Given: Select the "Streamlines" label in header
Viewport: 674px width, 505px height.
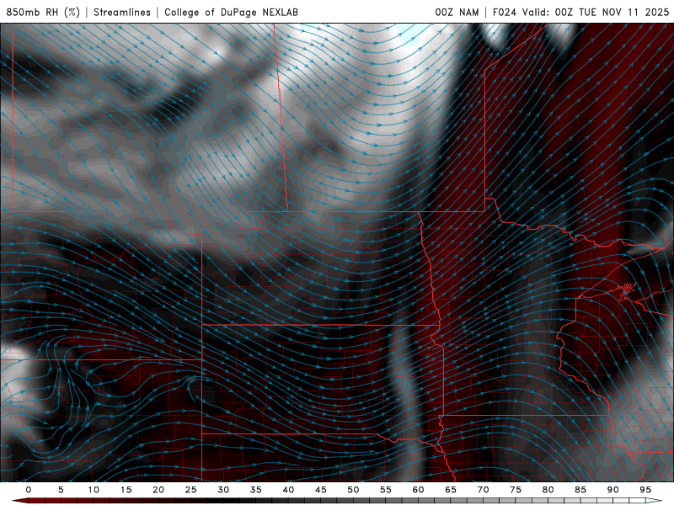Looking at the screenshot, I should point(122,12).
